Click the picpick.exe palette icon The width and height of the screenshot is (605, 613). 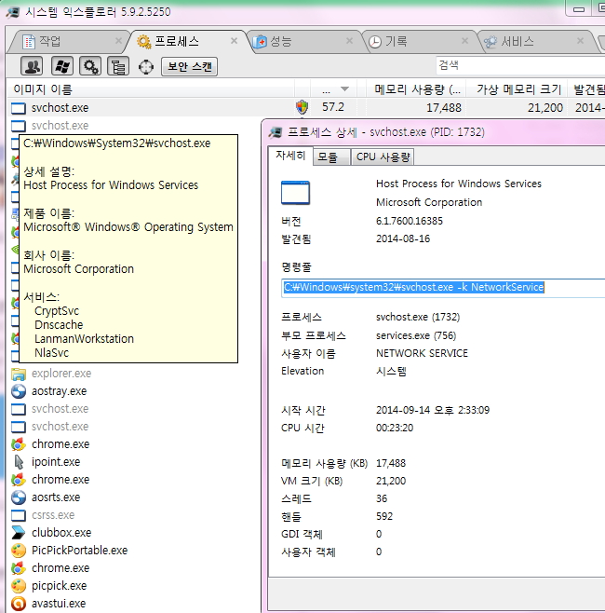(19, 586)
